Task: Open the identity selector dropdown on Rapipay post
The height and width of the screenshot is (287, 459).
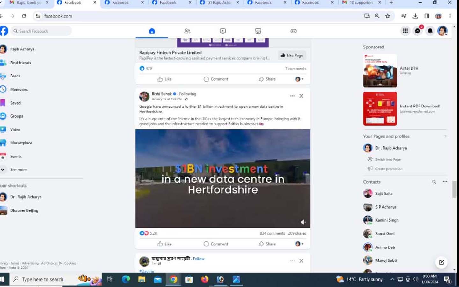Action: coord(299,79)
